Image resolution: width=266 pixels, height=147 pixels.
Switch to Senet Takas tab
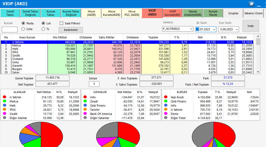click(10, 13)
